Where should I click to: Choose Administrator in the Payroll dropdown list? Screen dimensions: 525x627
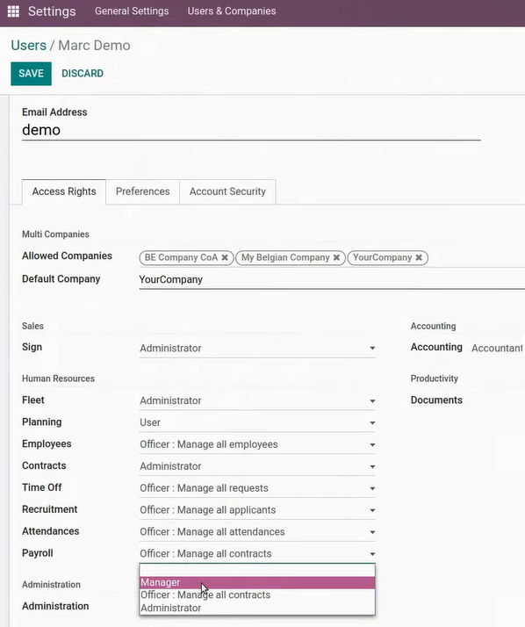coord(257,608)
